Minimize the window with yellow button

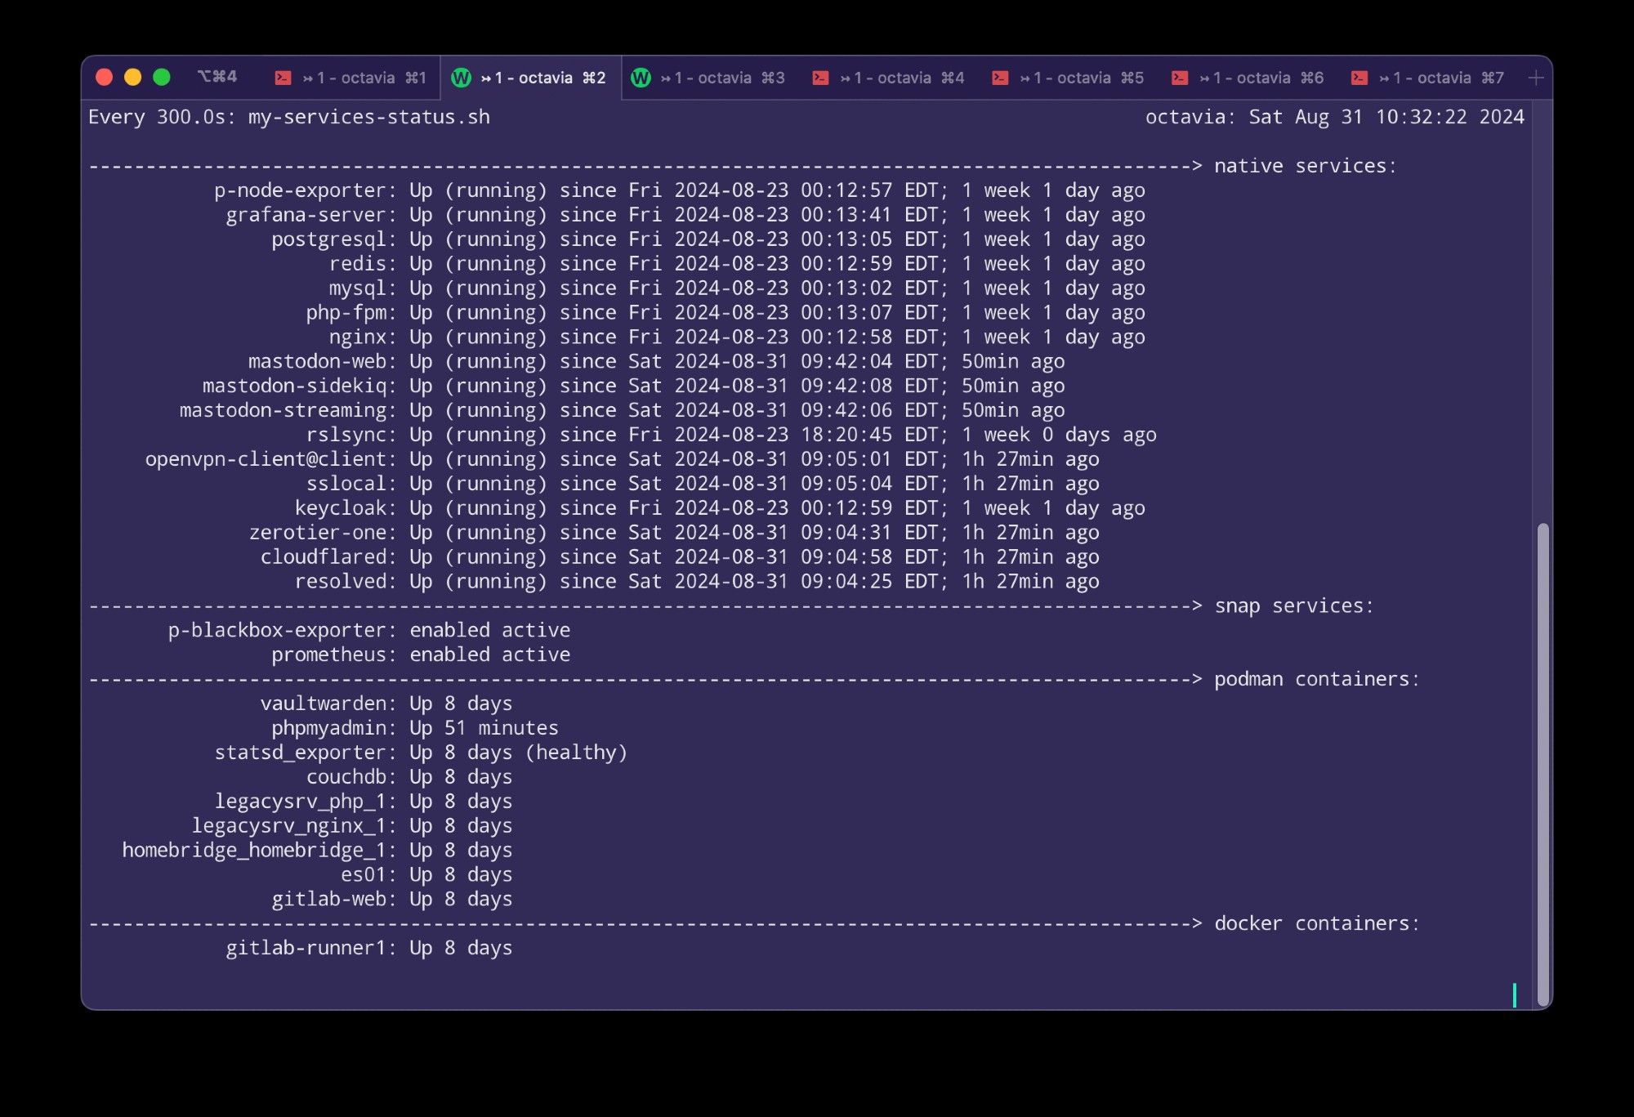pyautogui.click(x=132, y=77)
